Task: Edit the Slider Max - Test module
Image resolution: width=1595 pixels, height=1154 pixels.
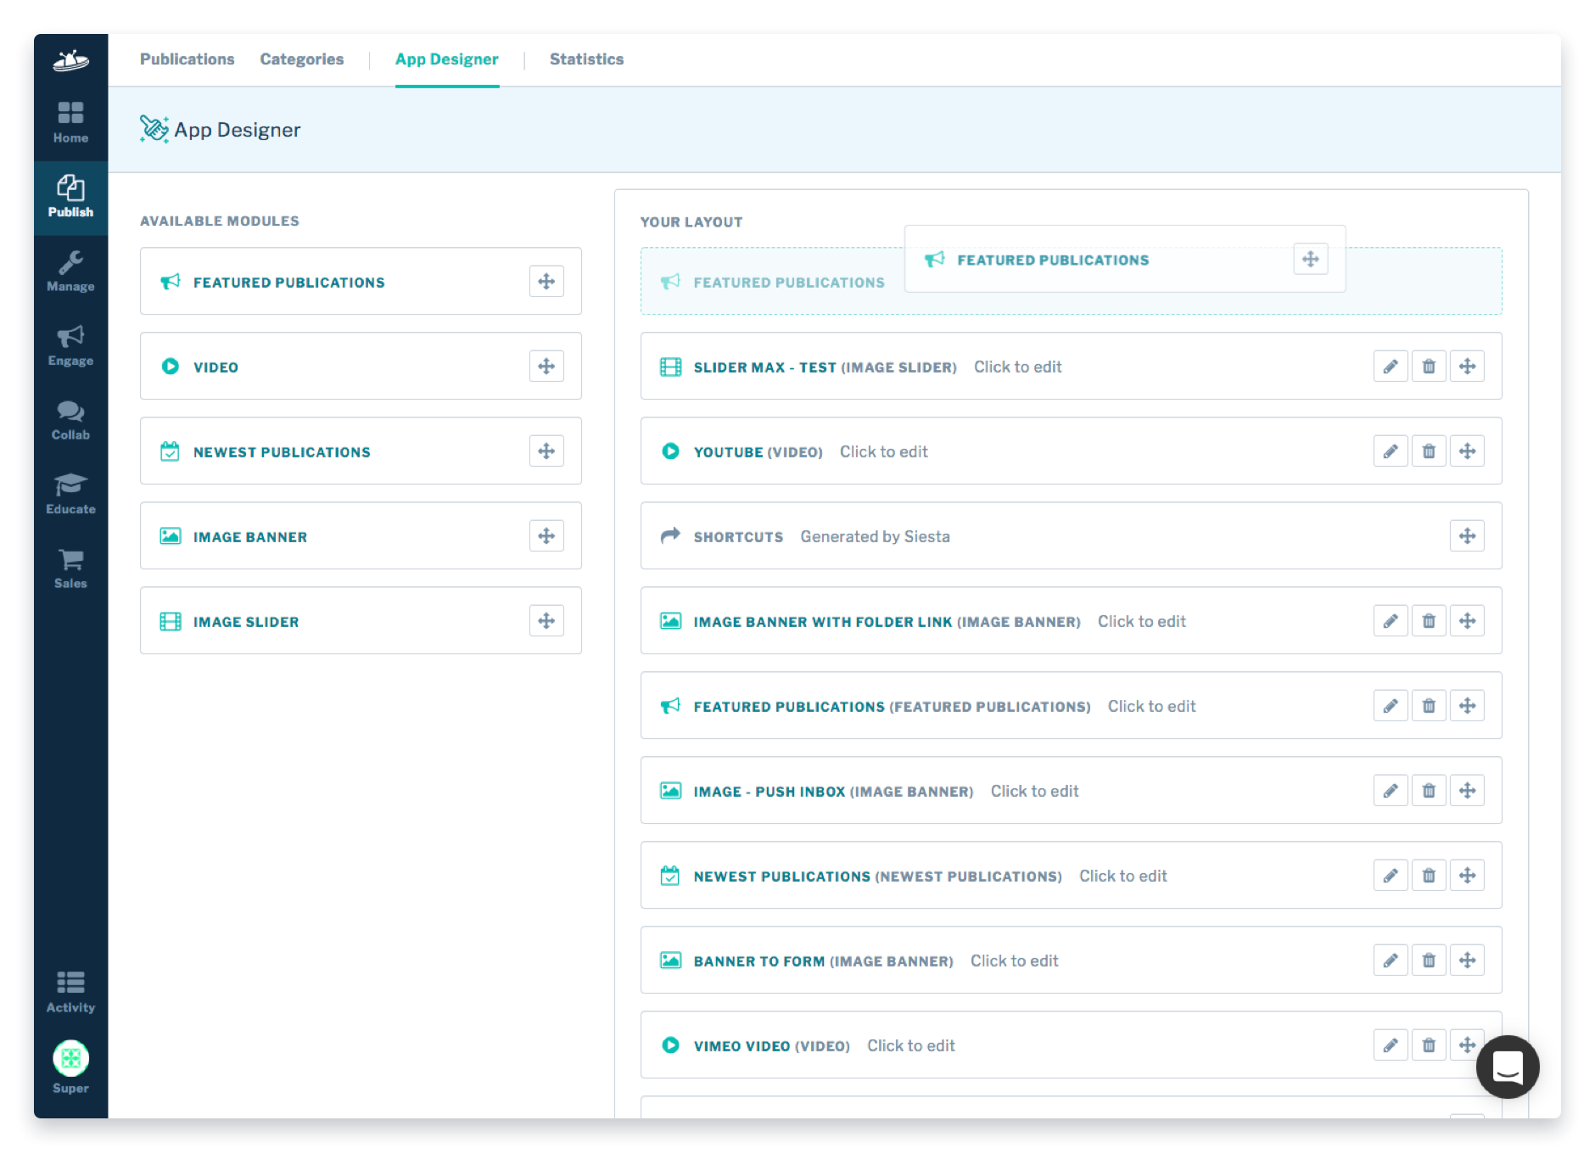Action: click(x=1391, y=366)
